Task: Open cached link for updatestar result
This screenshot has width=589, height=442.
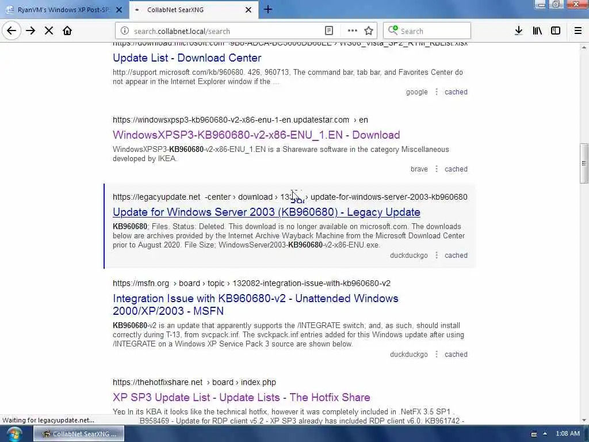Action: pos(456,169)
